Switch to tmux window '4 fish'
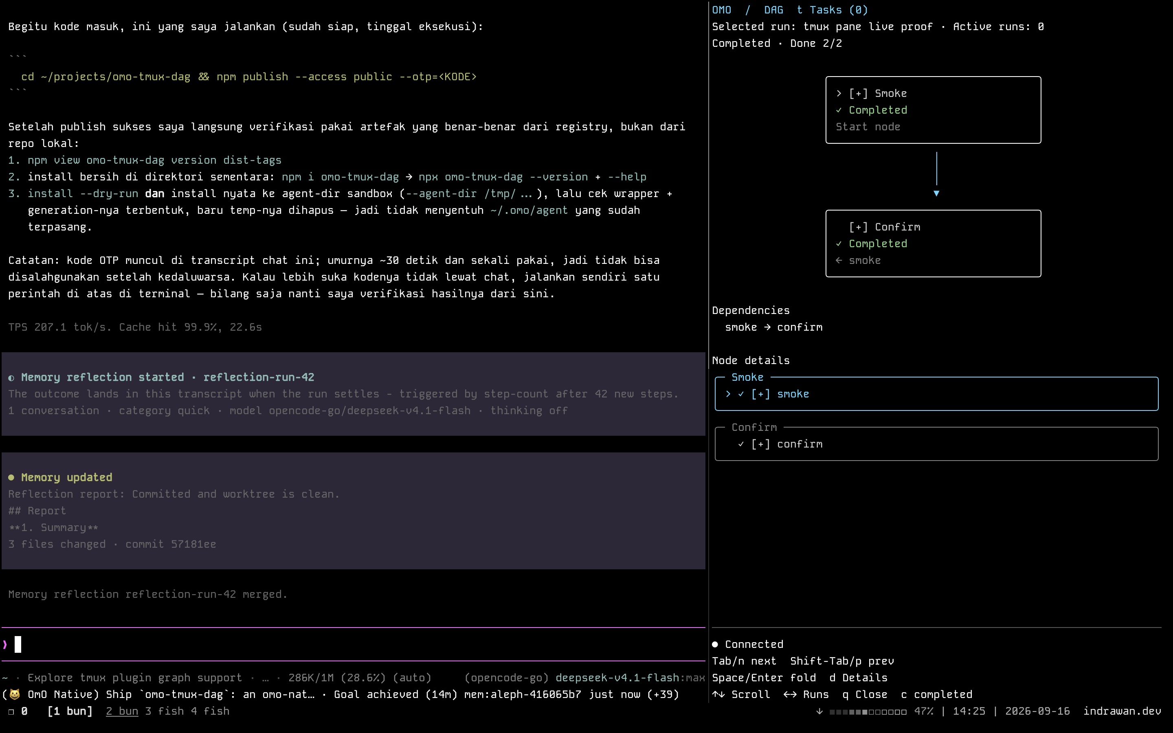This screenshot has width=1173, height=733. click(210, 711)
